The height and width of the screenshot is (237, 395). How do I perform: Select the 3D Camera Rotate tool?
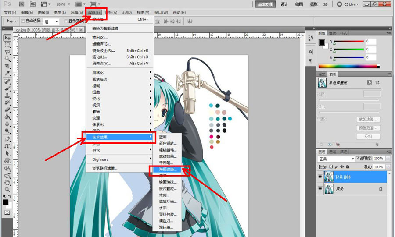(x=7, y=175)
